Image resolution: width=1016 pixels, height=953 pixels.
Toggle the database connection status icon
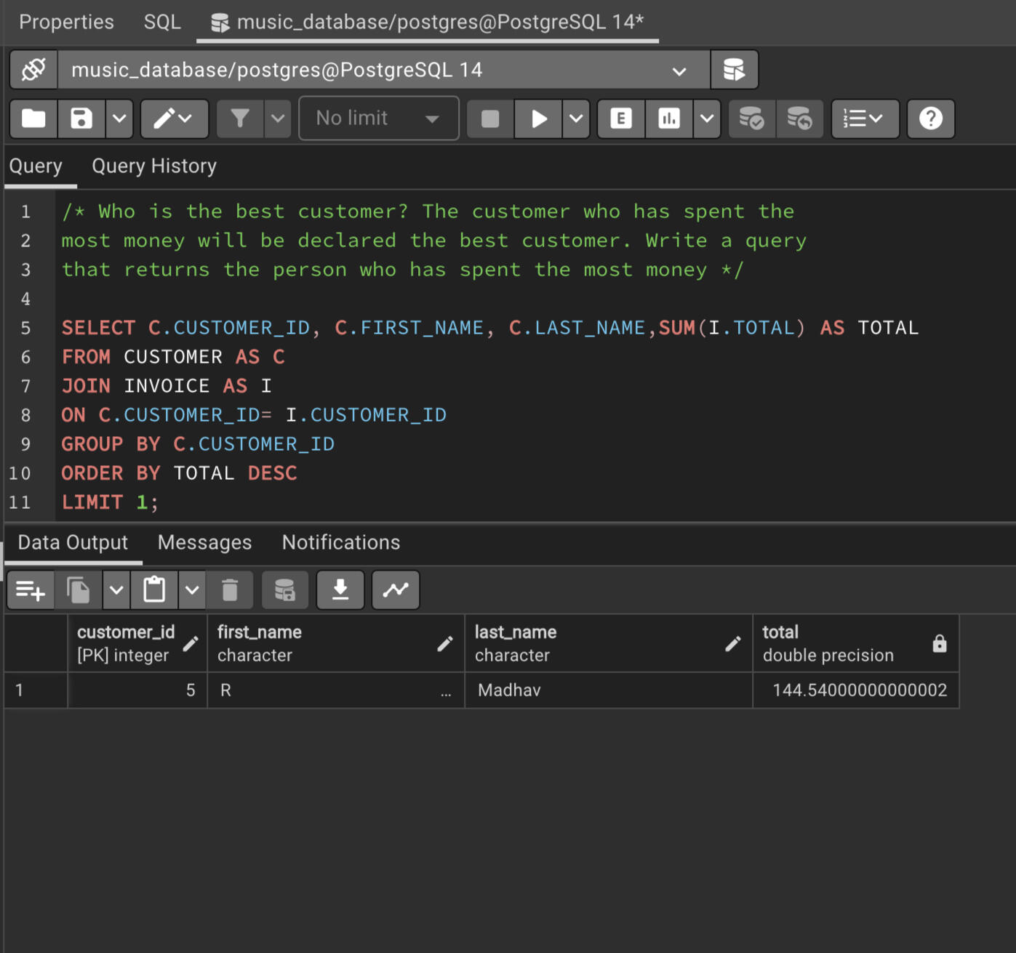point(33,70)
